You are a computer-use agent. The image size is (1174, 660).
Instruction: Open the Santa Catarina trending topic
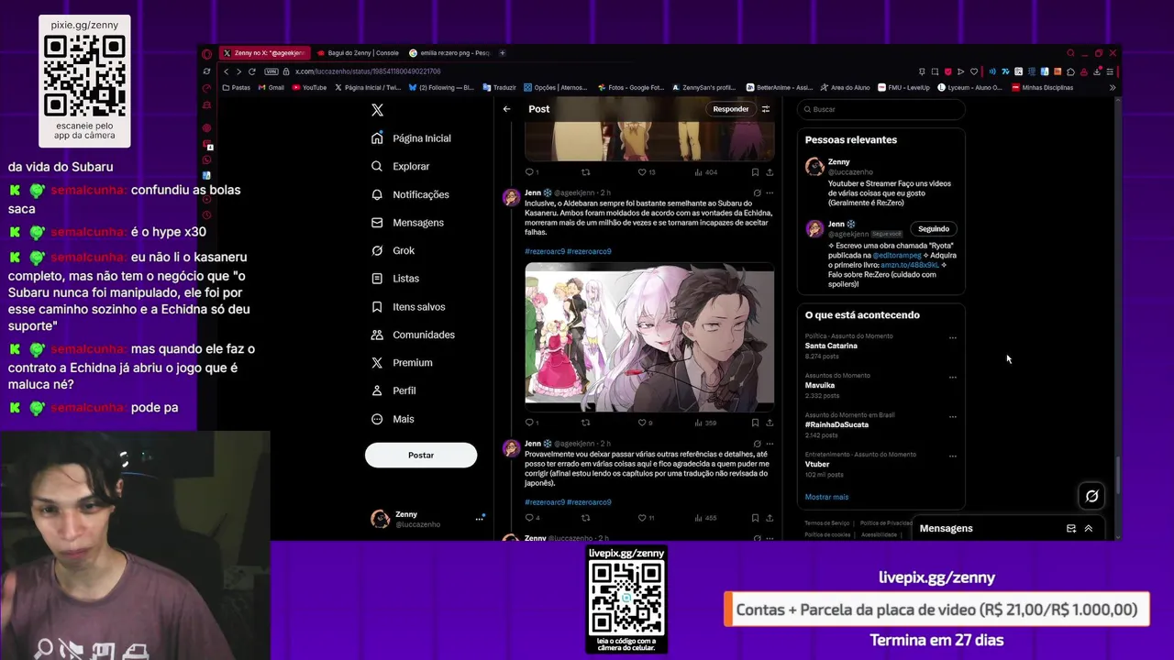[831, 346]
